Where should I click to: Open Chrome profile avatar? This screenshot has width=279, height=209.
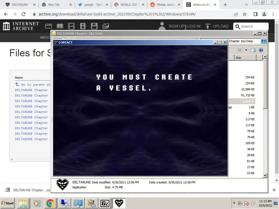coord(264,14)
